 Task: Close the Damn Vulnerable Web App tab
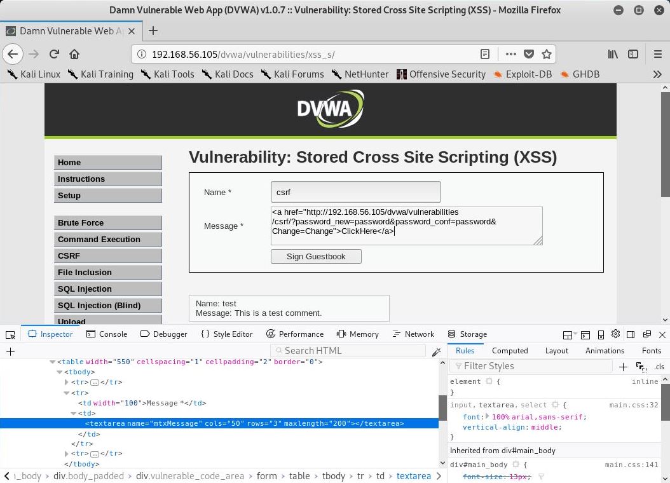132,31
